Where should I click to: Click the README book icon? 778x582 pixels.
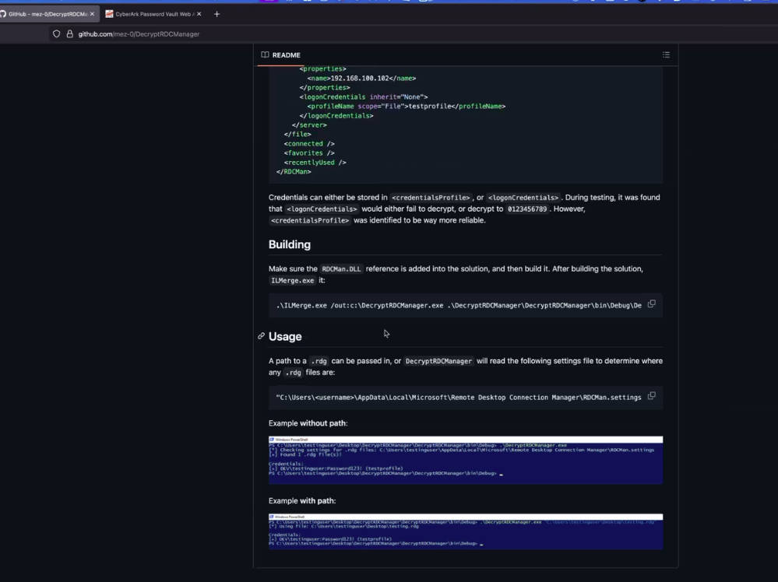(x=265, y=55)
